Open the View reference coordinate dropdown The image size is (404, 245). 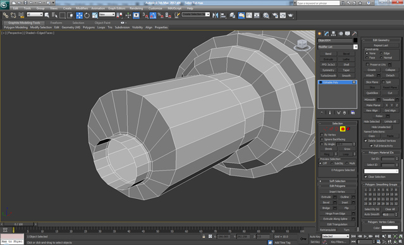tap(107, 15)
